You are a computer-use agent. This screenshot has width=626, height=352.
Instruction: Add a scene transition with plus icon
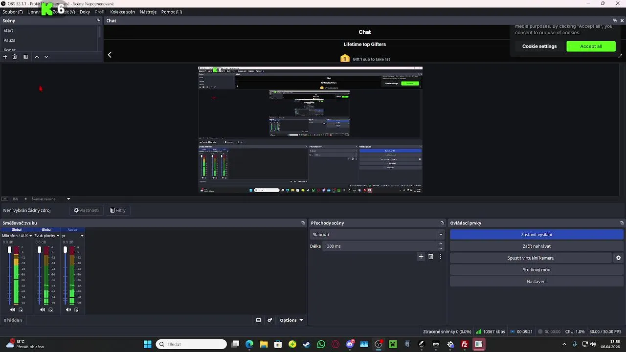421,257
